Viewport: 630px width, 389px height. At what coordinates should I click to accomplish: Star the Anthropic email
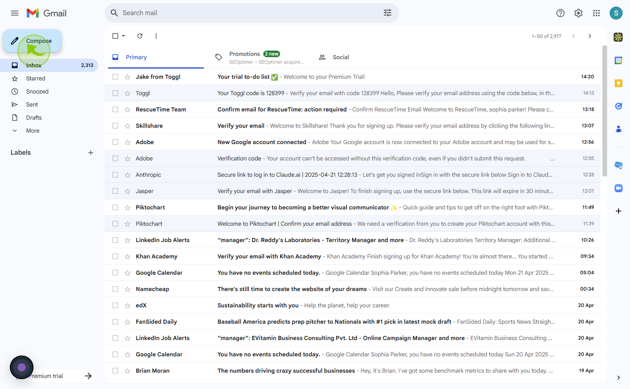pyautogui.click(x=128, y=175)
